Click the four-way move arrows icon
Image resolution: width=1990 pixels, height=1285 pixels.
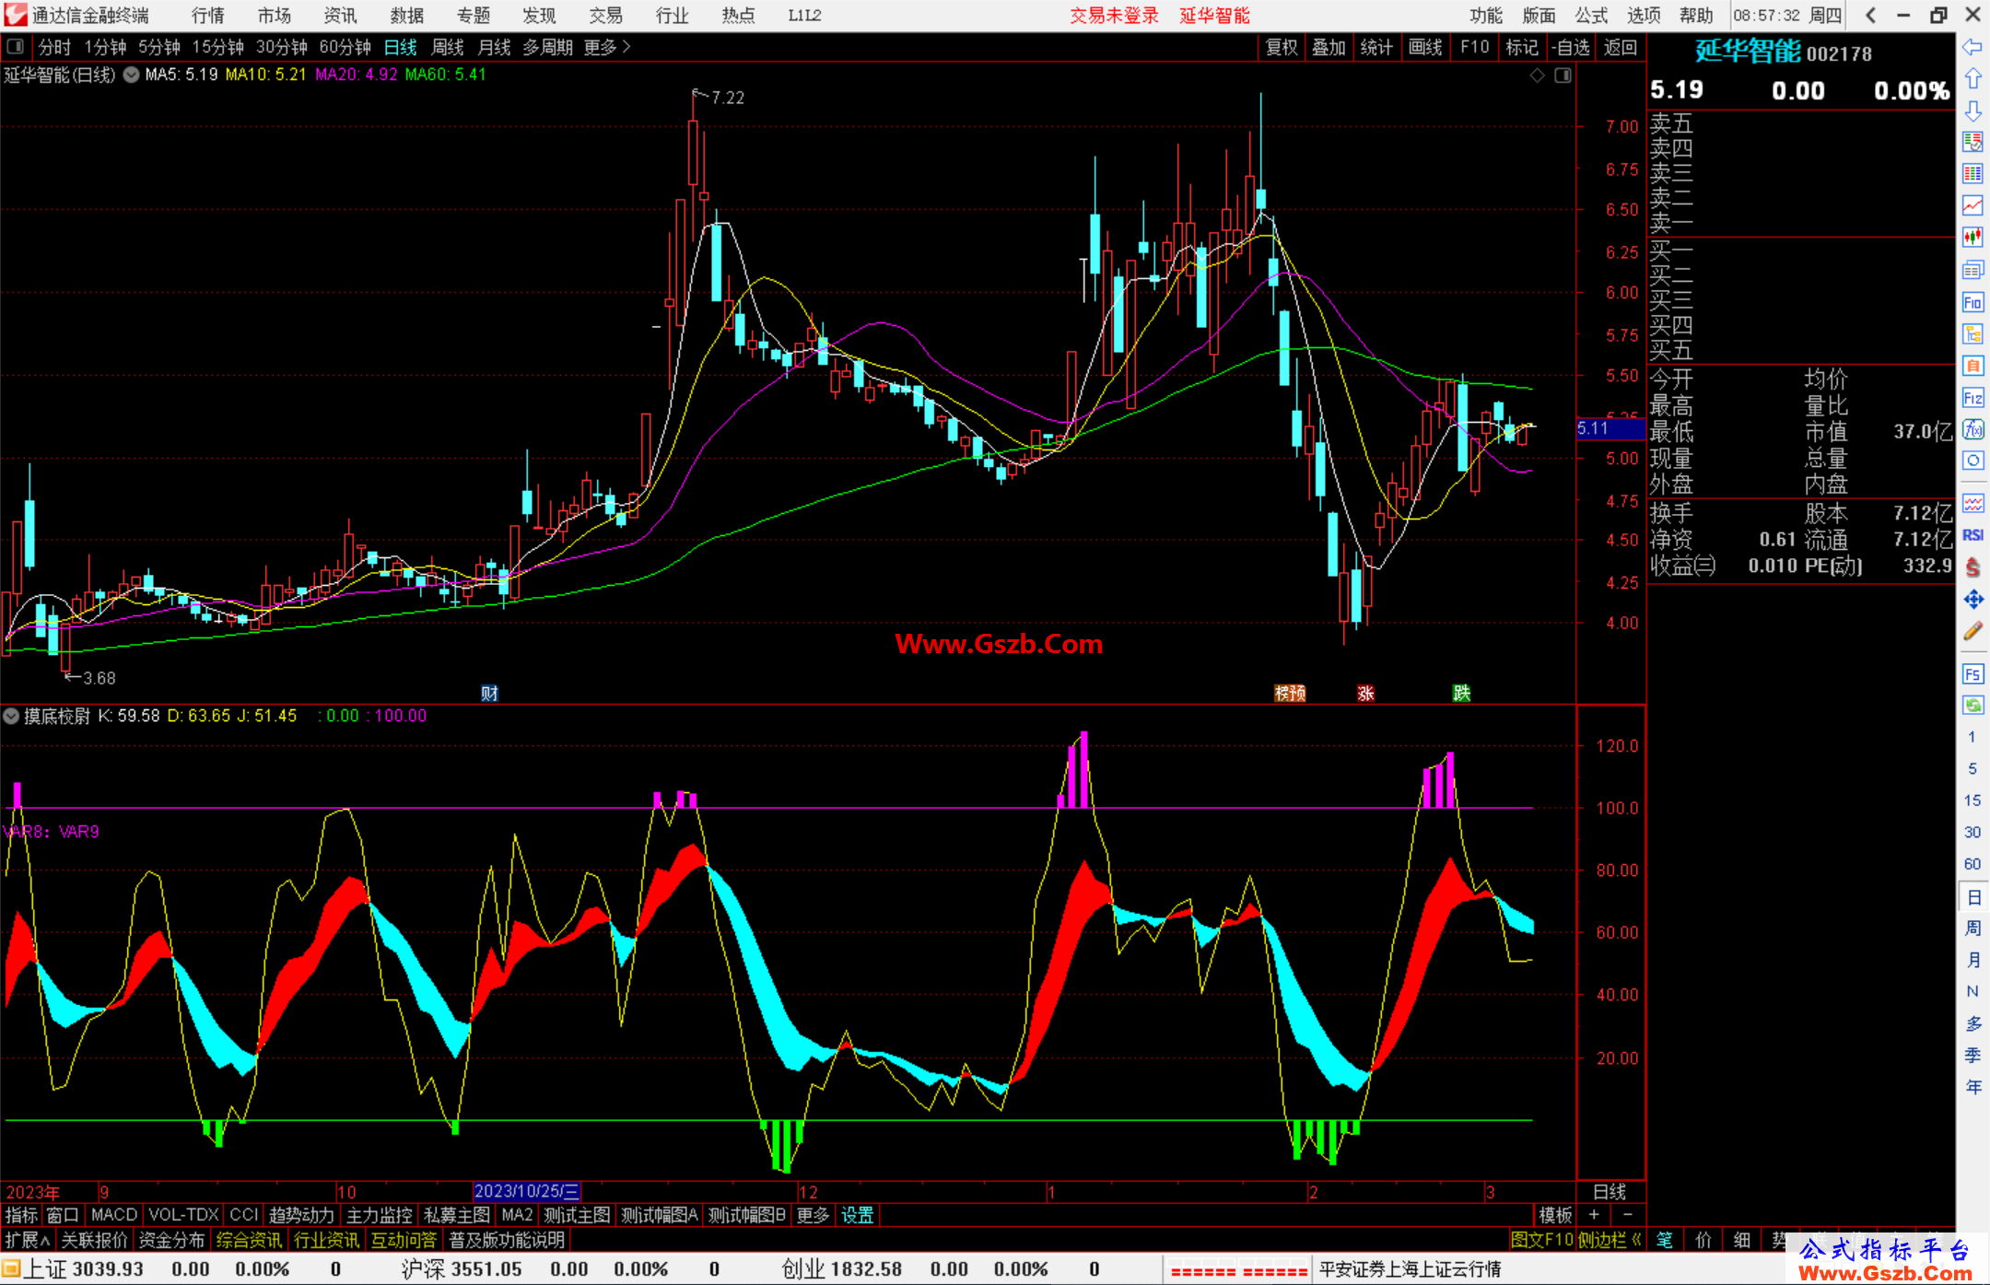[1972, 600]
